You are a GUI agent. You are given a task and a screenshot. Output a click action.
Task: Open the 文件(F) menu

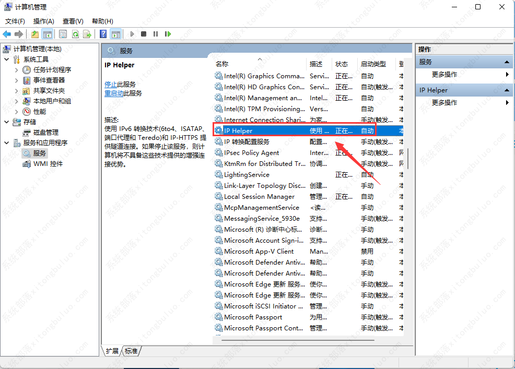click(x=15, y=21)
